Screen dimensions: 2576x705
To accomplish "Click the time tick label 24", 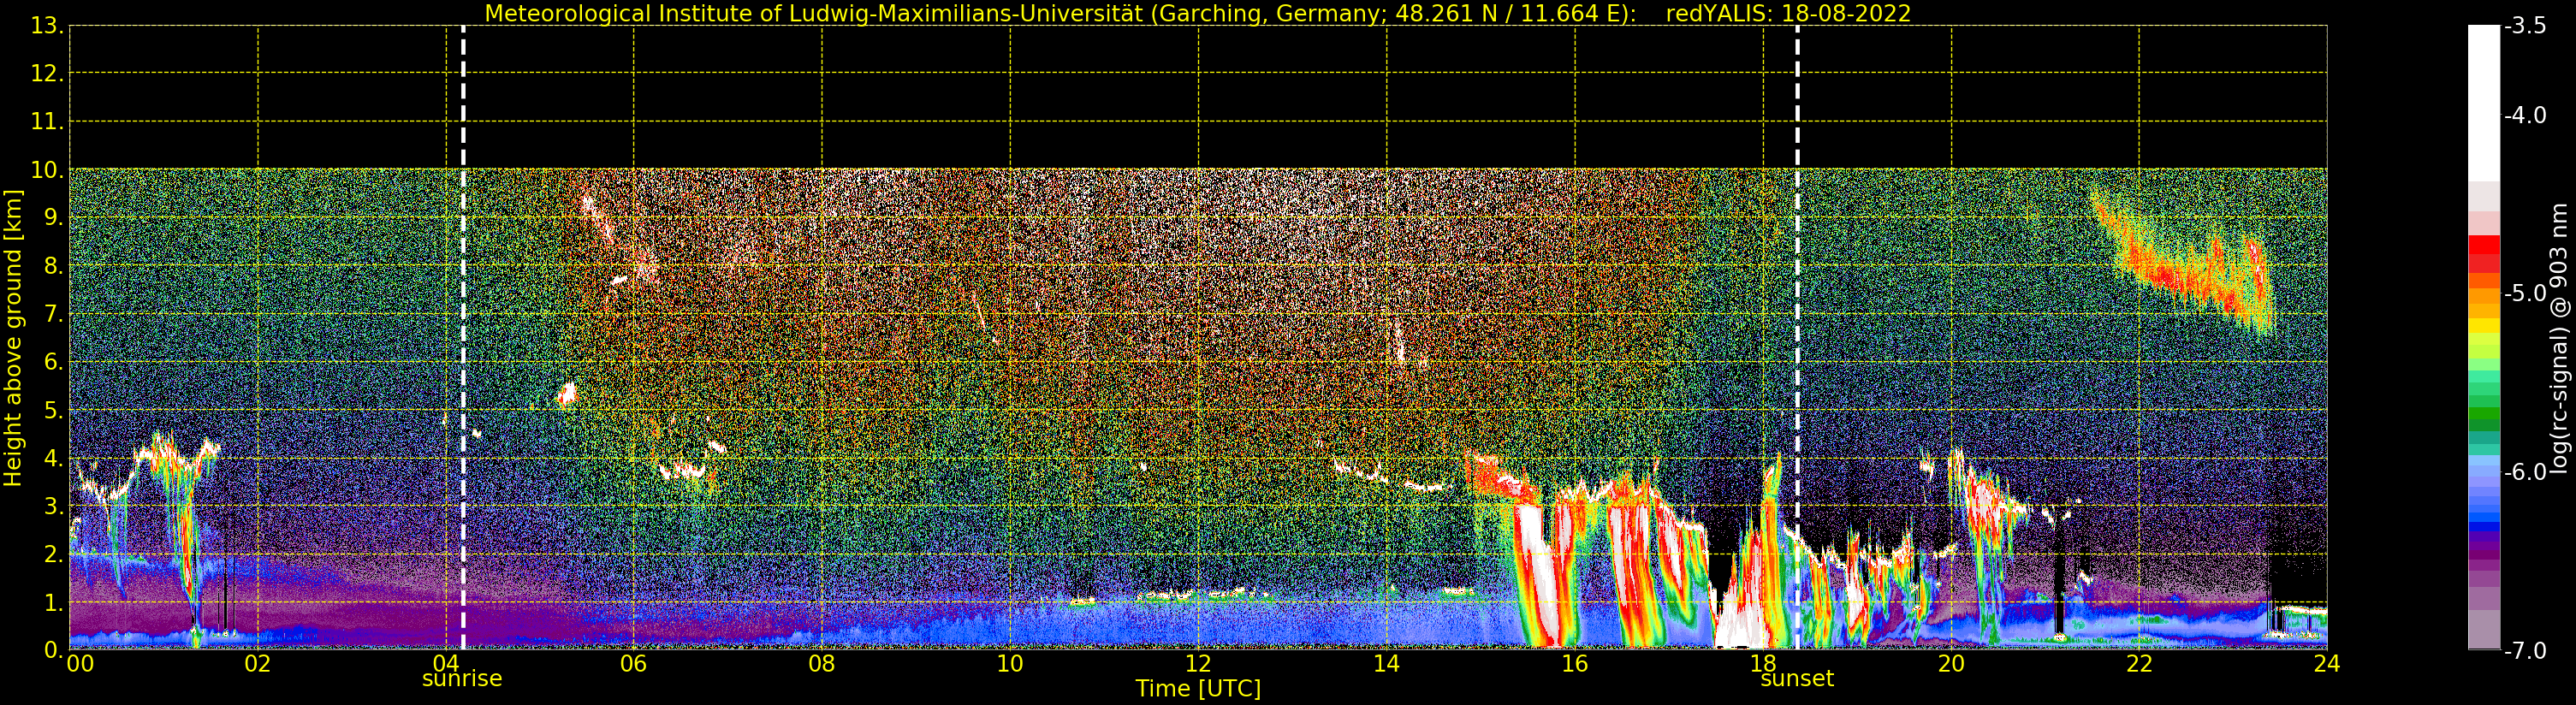I will (x=2327, y=663).
